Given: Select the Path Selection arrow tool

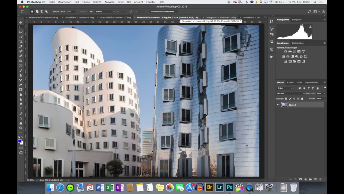Looking at the screenshot, I should click(21, 119).
